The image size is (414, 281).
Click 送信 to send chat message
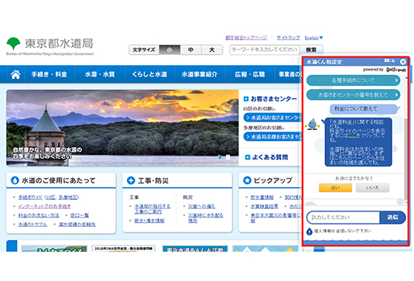tap(392, 218)
